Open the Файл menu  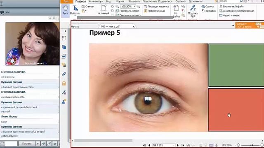(x=67, y=2)
